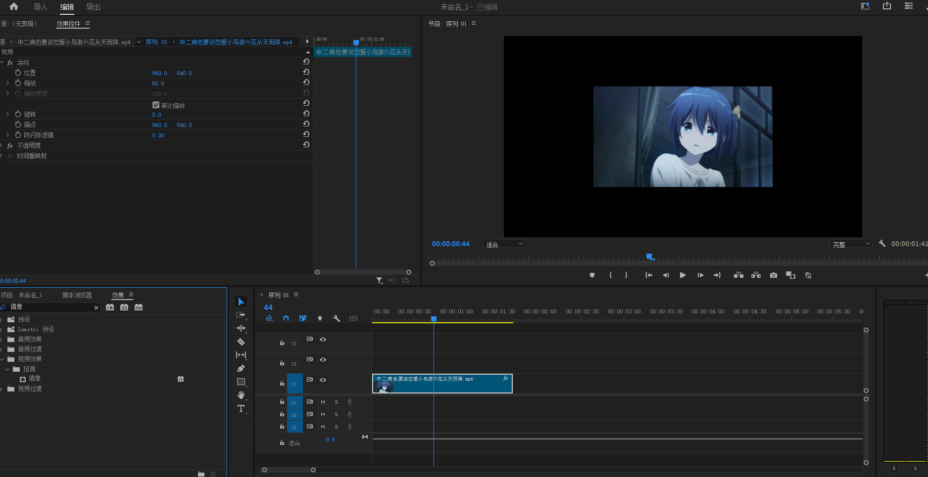Select the Pen tool
This screenshot has width=928, height=477.
click(x=241, y=368)
